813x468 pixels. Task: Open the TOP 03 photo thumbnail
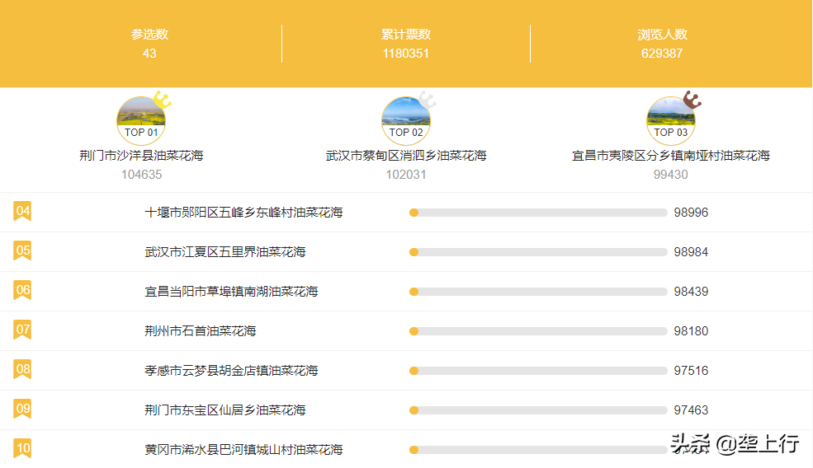tap(671, 120)
